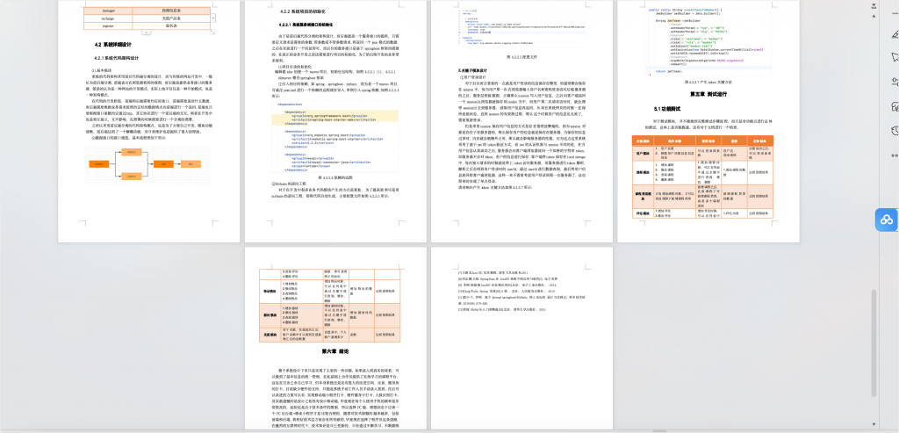Screen dimensions: 899x433
Task: Click the add-row handle below the table
Action: click(x=147, y=32)
